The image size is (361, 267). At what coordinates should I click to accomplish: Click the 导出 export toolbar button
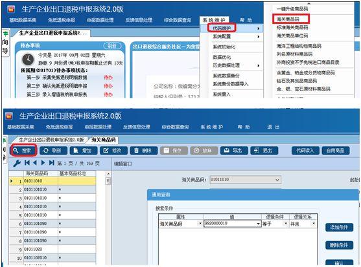(234, 151)
